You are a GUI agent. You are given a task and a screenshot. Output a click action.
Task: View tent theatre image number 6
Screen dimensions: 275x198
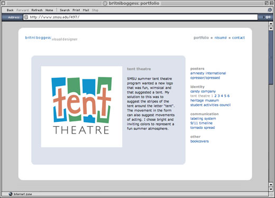coord(228,96)
